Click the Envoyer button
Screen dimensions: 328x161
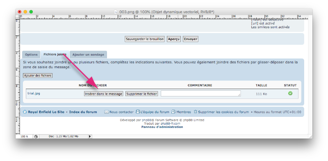[x=191, y=39]
